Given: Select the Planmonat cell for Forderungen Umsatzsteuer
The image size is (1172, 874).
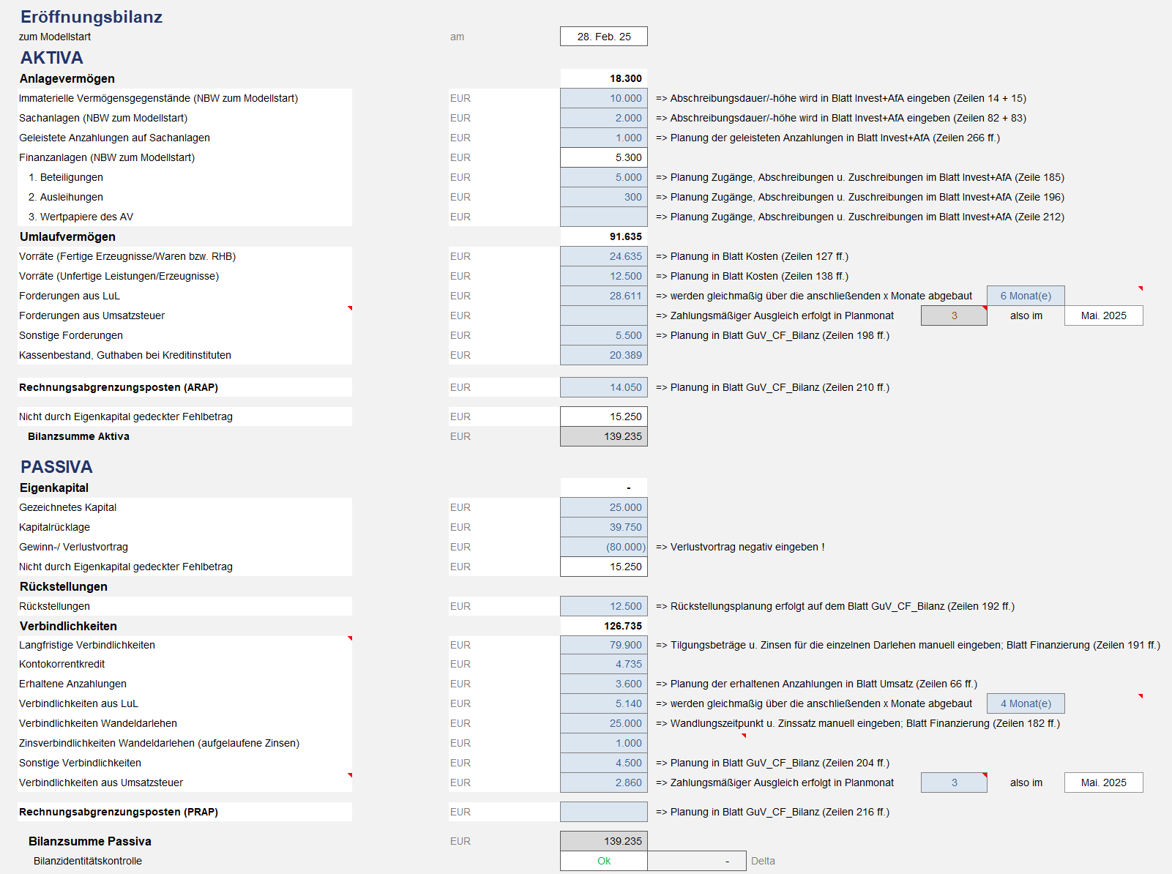Looking at the screenshot, I should (954, 315).
